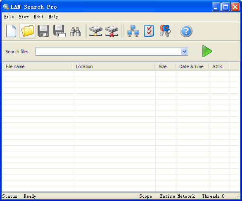Open the View menu

coord(24,17)
